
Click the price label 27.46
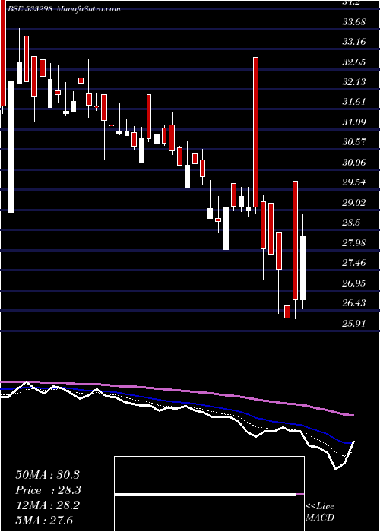(x=353, y=263)
